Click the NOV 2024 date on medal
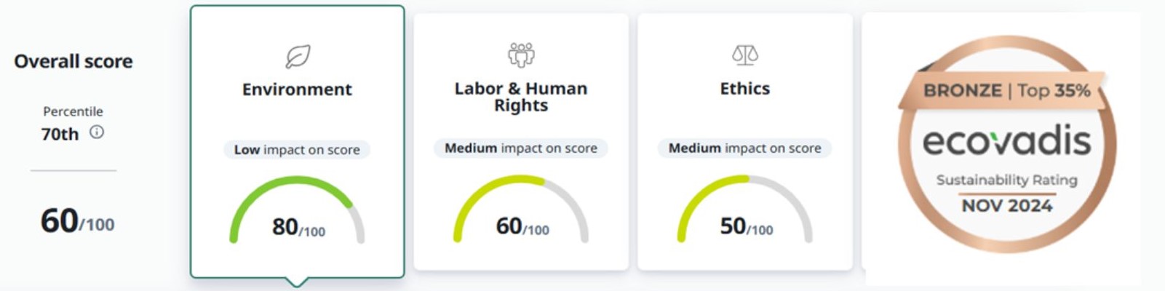The width and height of the screenshot is (1165, 291). [1006, 206]
